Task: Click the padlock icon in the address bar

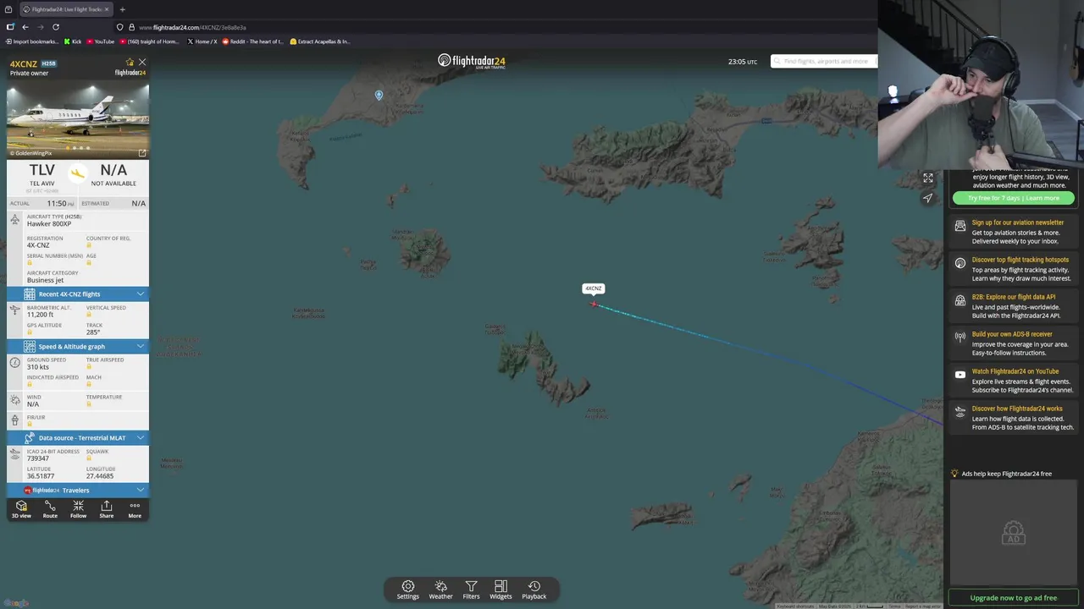Action: tap(131, 27)
